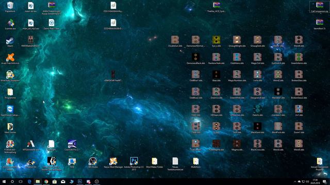Viewport: 330px width, 185px height.
Task: Open Nexus Mod Manager shortcut
Action: 113,162
